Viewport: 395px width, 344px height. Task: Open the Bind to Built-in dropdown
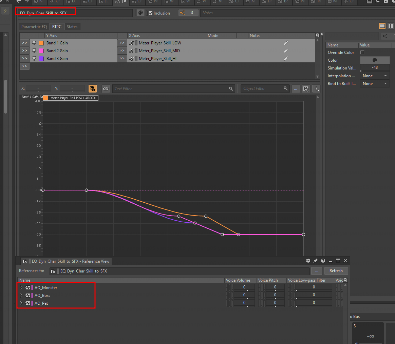[x=375, y=84]
